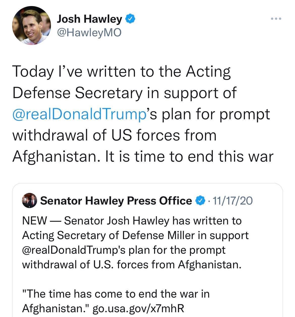Click the Senator Hawley Press Office avatar

[x=29, y=201]
